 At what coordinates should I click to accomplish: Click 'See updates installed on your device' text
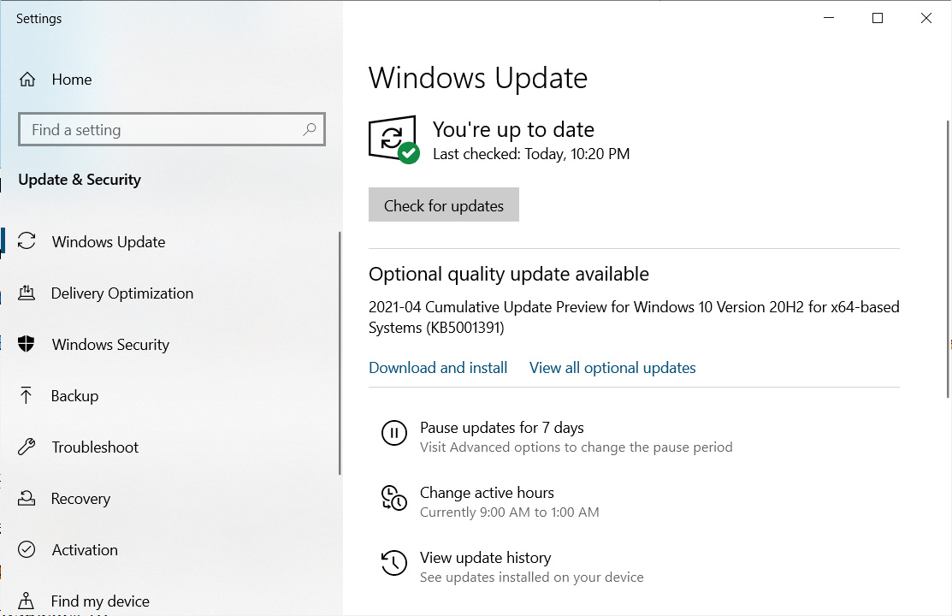tap(532, 577)
